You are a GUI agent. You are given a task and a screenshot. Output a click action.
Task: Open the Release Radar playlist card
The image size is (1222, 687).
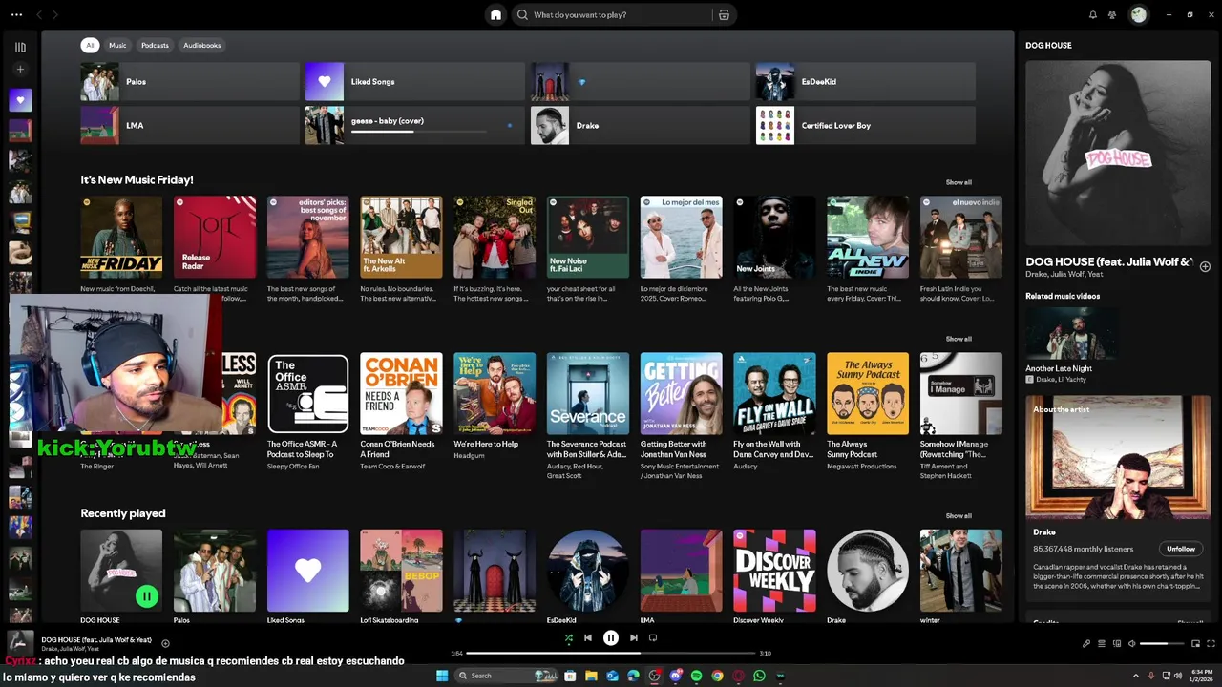pos(215,250)
